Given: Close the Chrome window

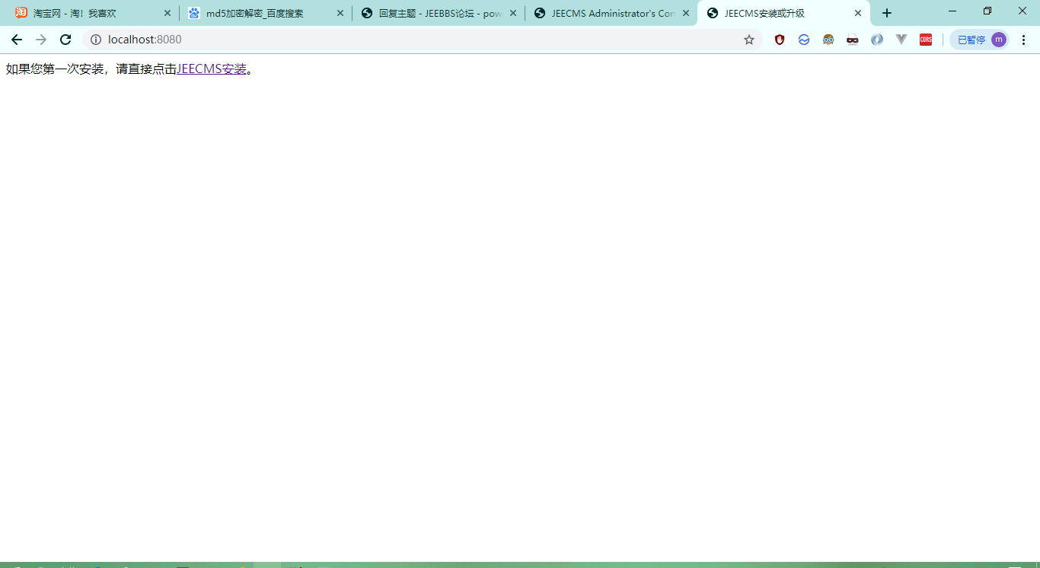Looking at the screenshot, I should pyautogui.click(x=1022, y=11).
